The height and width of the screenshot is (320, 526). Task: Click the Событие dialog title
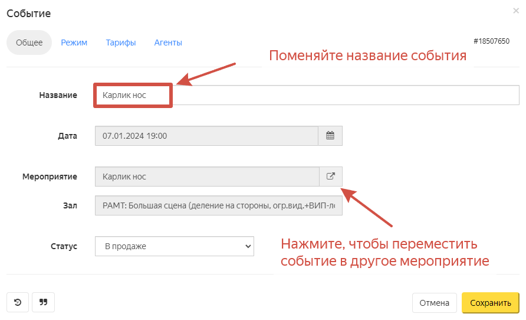(x=28, y=13)
